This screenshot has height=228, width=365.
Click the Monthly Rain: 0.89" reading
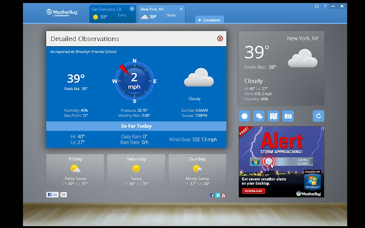click(x=135, y=115)
